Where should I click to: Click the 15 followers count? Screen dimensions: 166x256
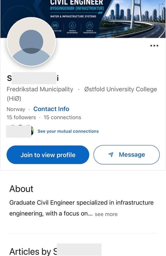pyautogui.click(x=21, y=118)
